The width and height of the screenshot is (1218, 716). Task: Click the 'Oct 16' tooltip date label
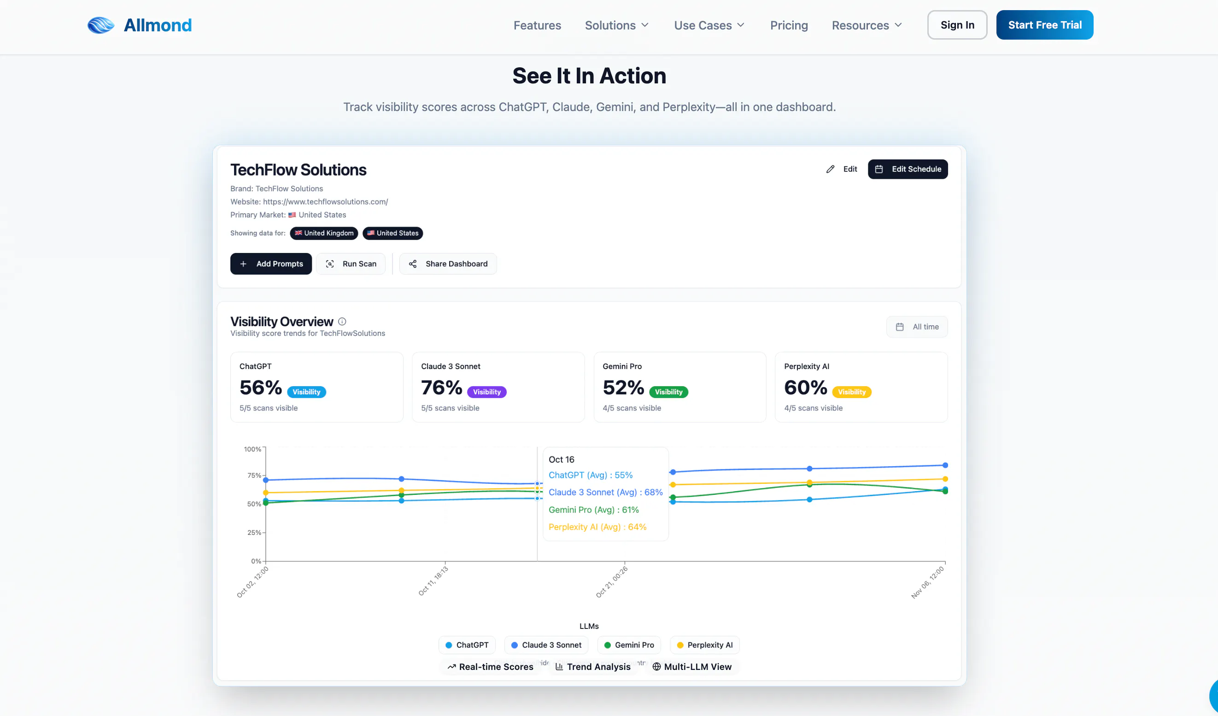561,460
